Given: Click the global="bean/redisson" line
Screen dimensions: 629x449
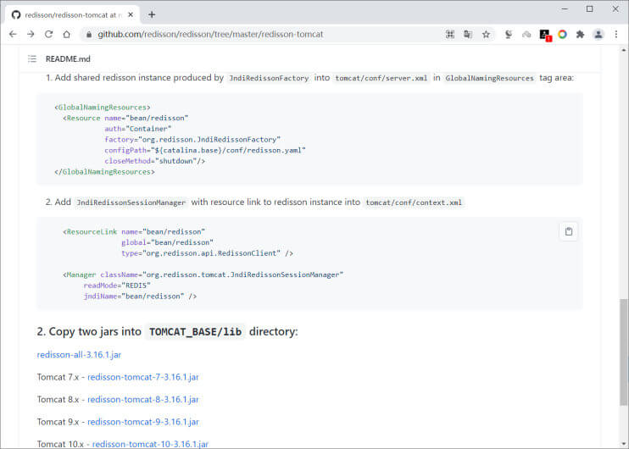Looking at the screenshot, I should 167,242.
